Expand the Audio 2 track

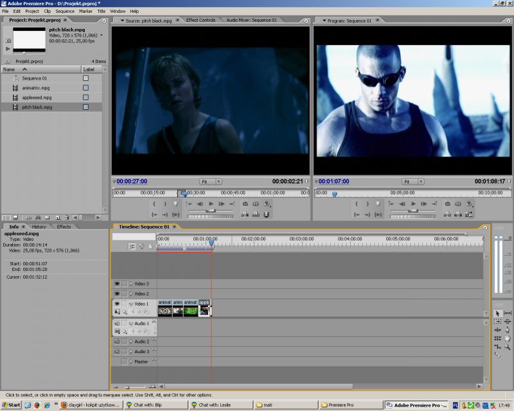coord(131,342)
